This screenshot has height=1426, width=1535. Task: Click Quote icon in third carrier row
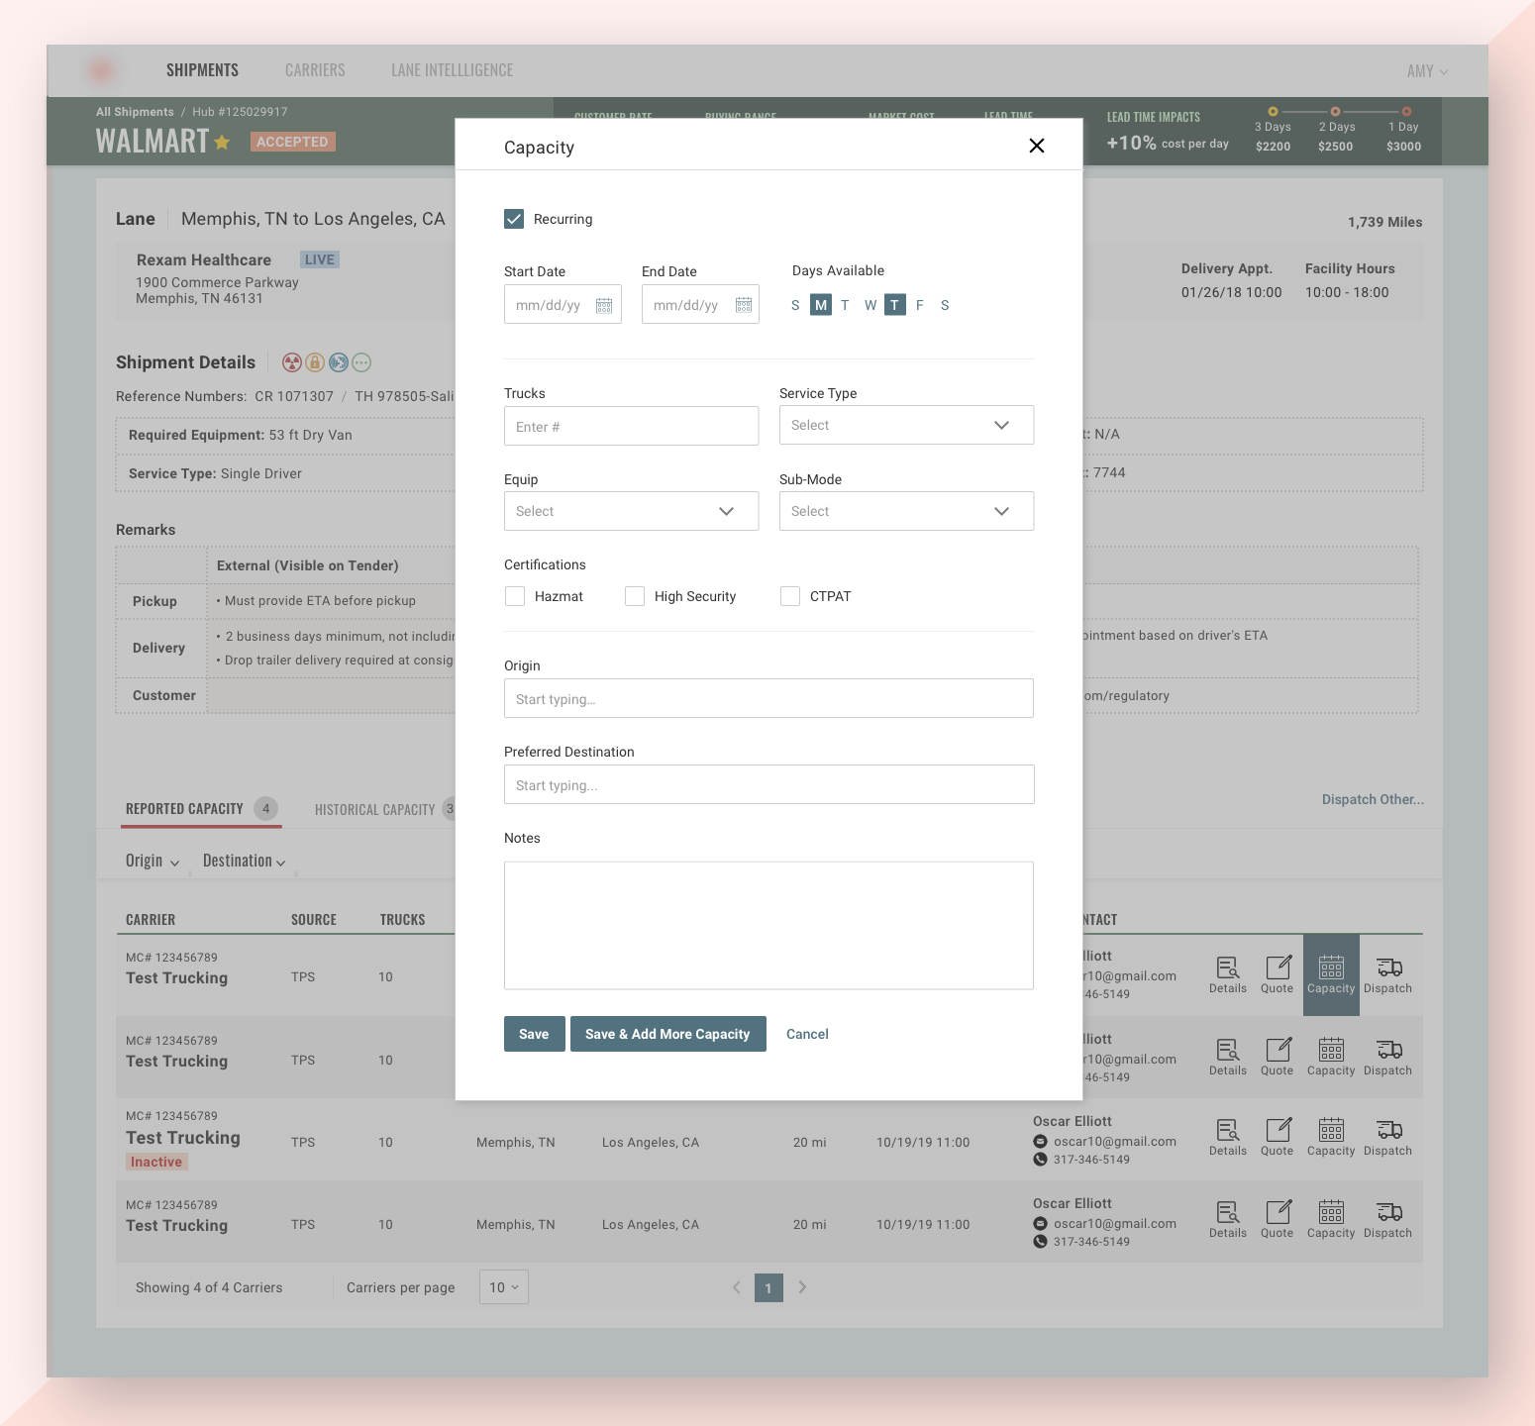point(1278,1137)
